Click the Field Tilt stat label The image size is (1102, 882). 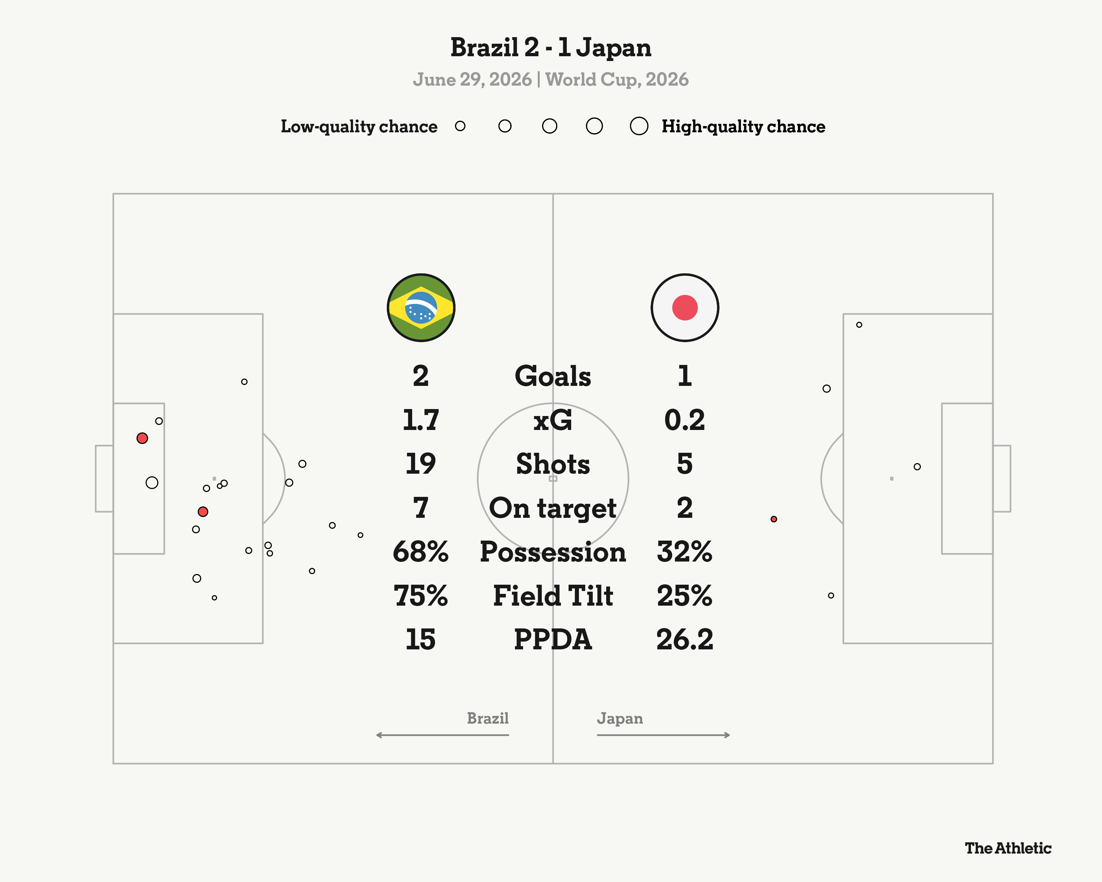(x=553, y=596)
